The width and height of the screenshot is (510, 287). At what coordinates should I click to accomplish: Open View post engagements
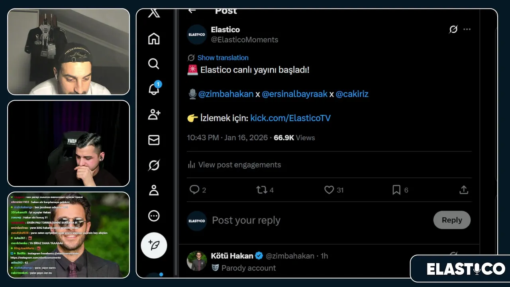tap(239, 165)
